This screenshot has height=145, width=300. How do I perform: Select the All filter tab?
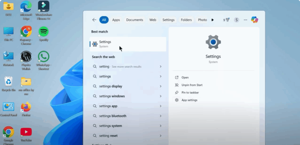coord(104,20)
